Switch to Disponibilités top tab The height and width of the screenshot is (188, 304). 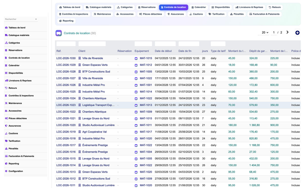point(221,7)
